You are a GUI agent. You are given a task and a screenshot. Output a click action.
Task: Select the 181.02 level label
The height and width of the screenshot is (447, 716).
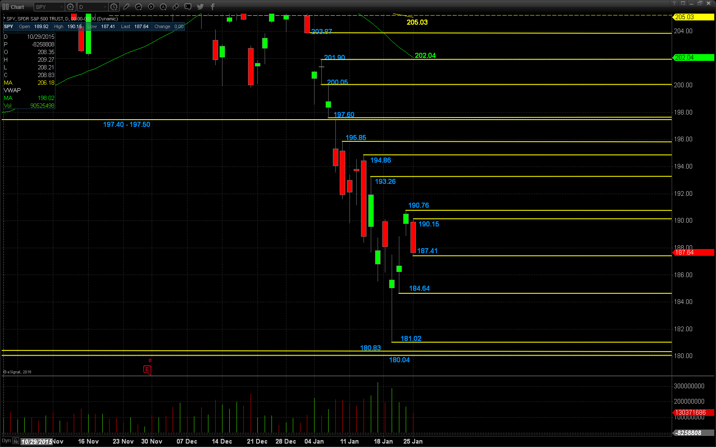coord(411,338)
